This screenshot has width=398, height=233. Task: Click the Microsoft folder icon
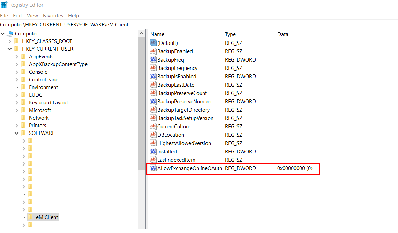point(24,110)
